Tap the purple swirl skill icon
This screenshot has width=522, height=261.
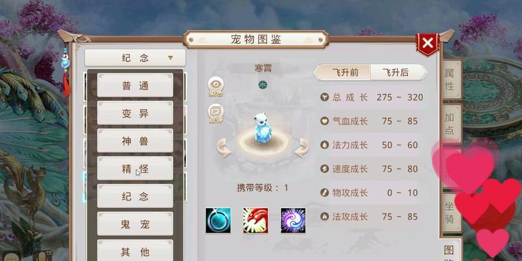pyautogui.click(x=293, y=221)
